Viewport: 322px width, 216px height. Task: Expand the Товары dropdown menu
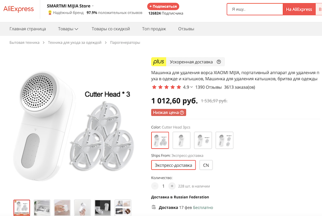tap(68, 29)
